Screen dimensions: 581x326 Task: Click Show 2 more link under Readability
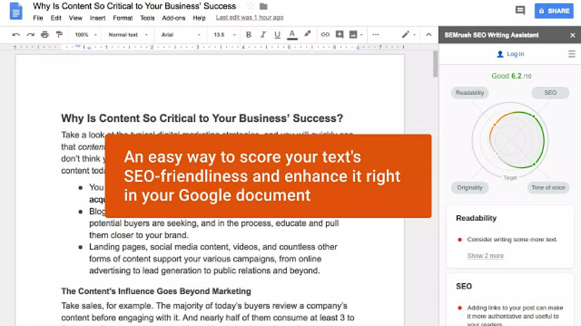(485, 256)
